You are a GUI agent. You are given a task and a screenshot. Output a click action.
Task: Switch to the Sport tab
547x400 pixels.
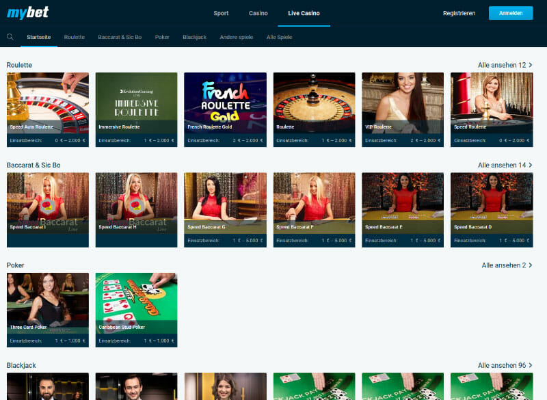[x=221, y=12]
